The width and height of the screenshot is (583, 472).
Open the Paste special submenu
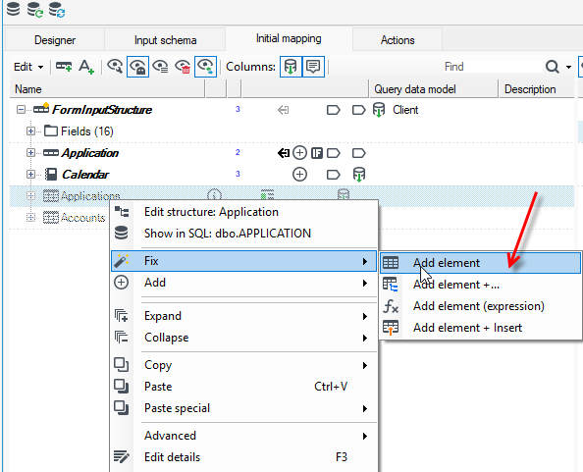click(244, 408)
